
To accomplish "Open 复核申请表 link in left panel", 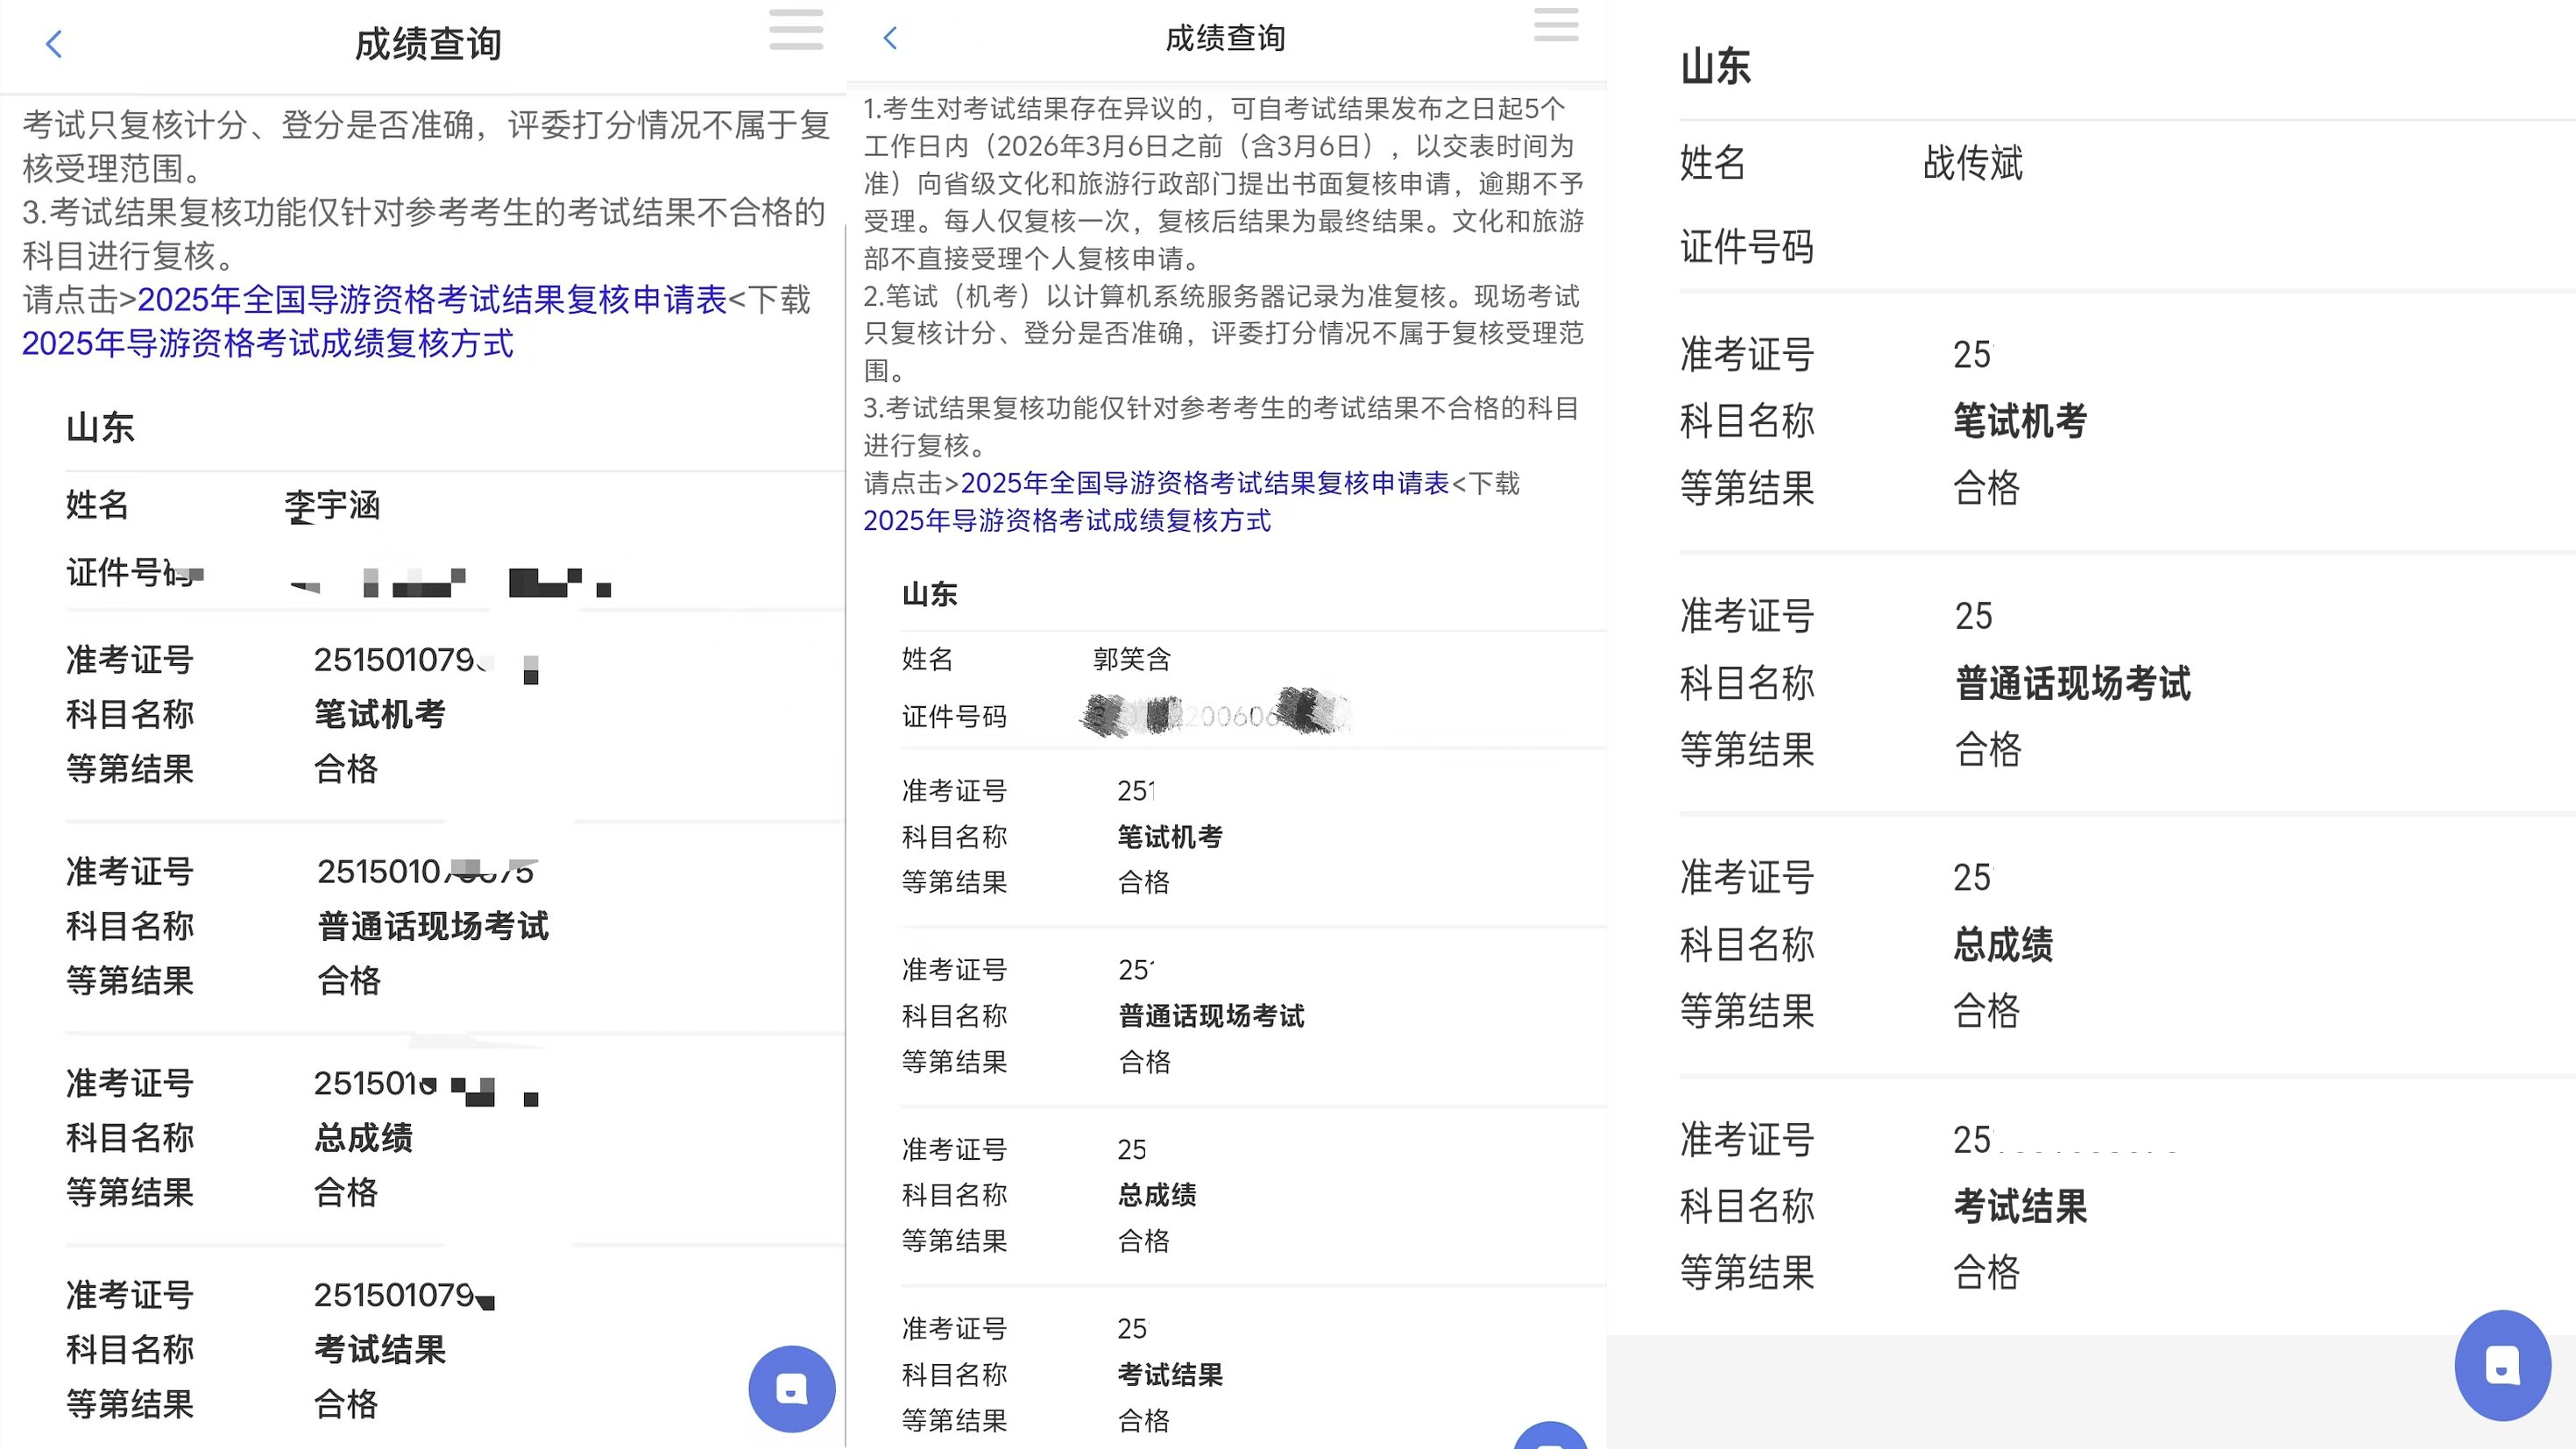I will (432, 299).
